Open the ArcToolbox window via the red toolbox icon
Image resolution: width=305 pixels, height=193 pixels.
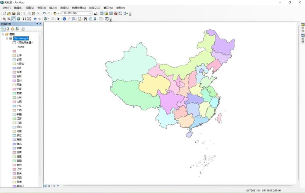pyautogui.click(x=116, y=14)
